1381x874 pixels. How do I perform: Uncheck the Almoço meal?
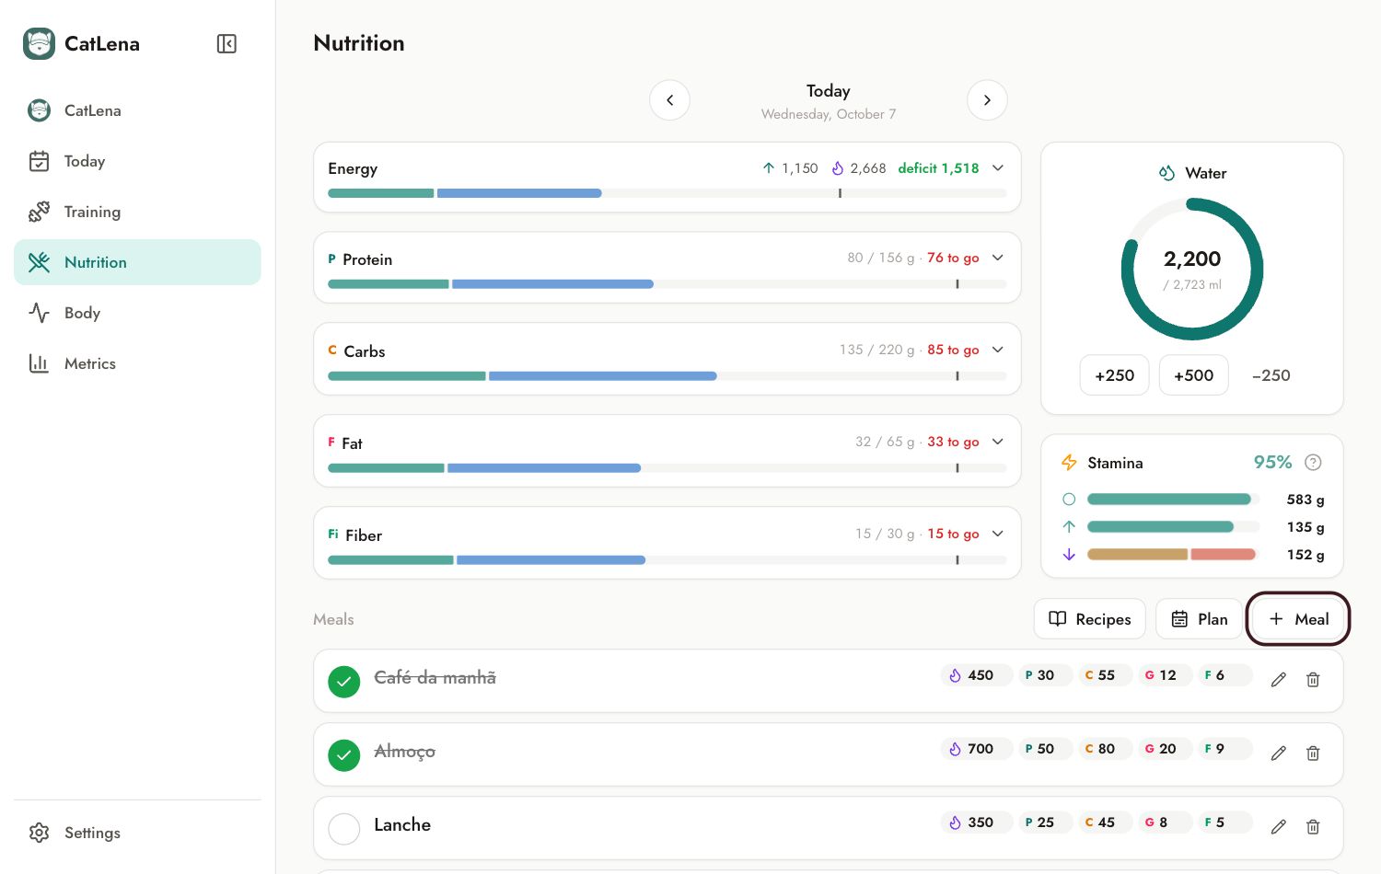tap(344, 755)
